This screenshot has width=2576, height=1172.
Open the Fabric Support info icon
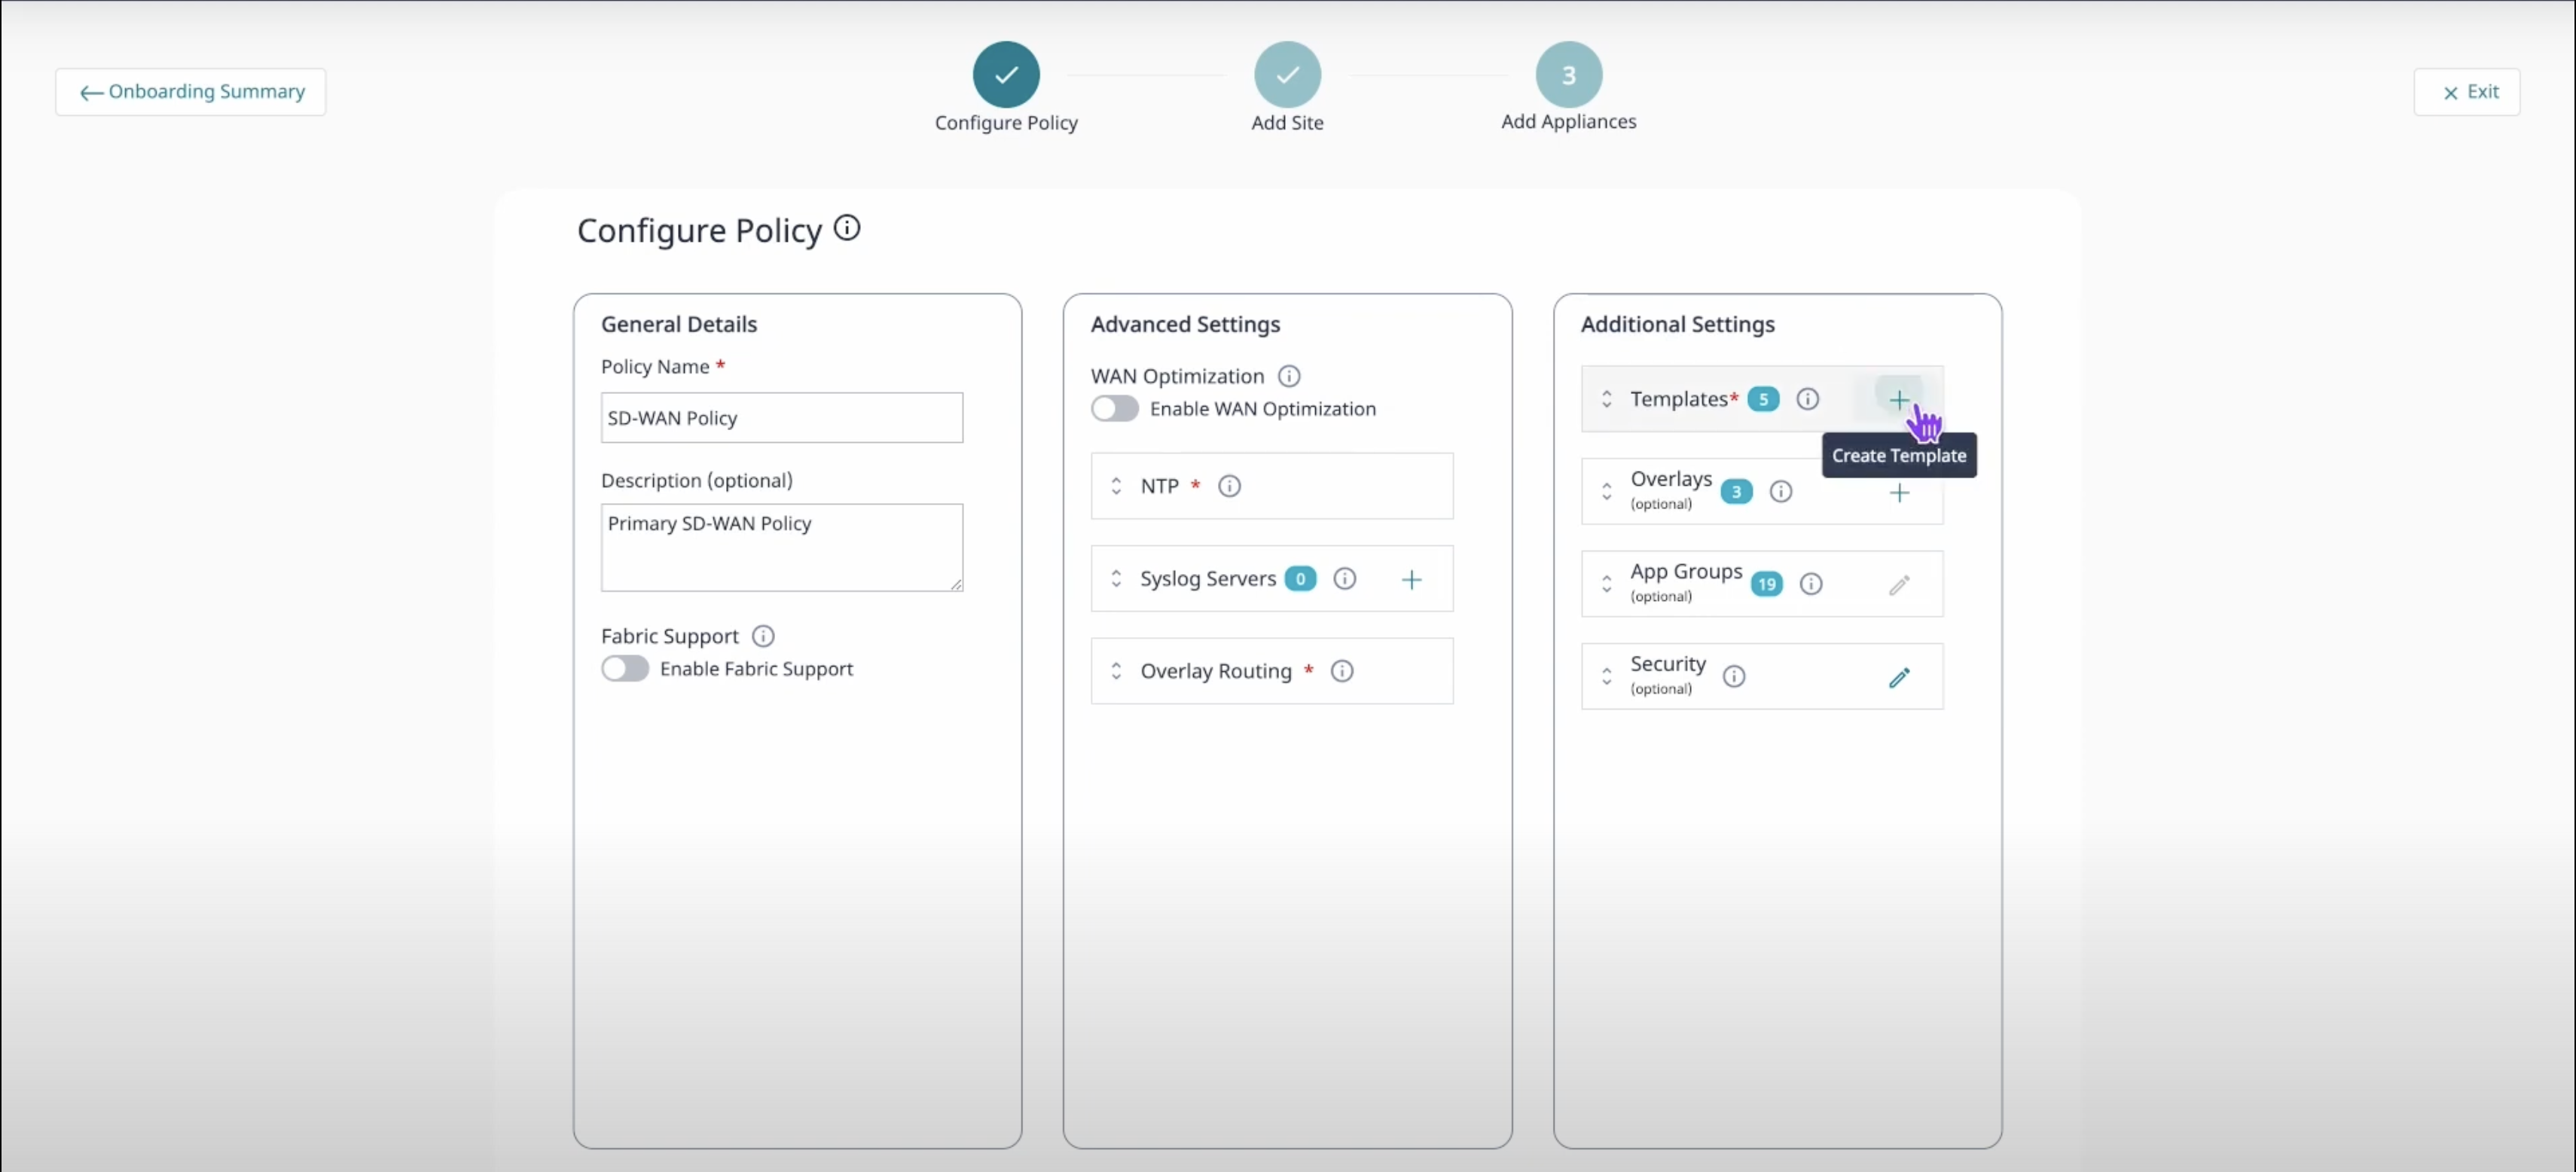coord(763,635)
